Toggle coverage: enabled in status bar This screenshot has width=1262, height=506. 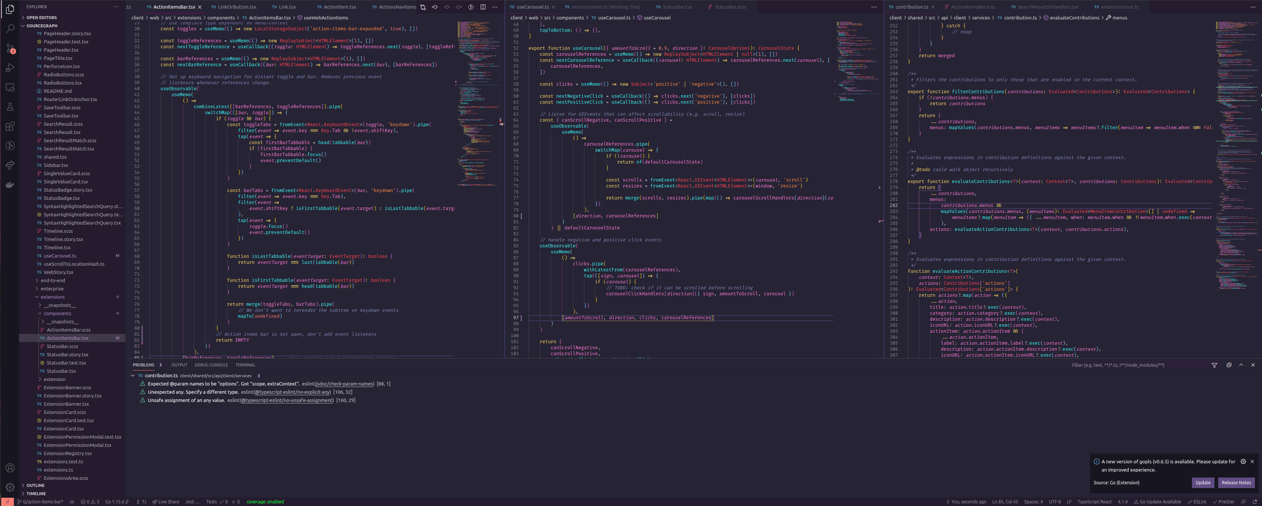pyautogui.click(x=265, y=502)
